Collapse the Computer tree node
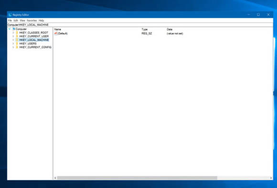This screenshot has width=277, height=188. click(x=10, y=29)
